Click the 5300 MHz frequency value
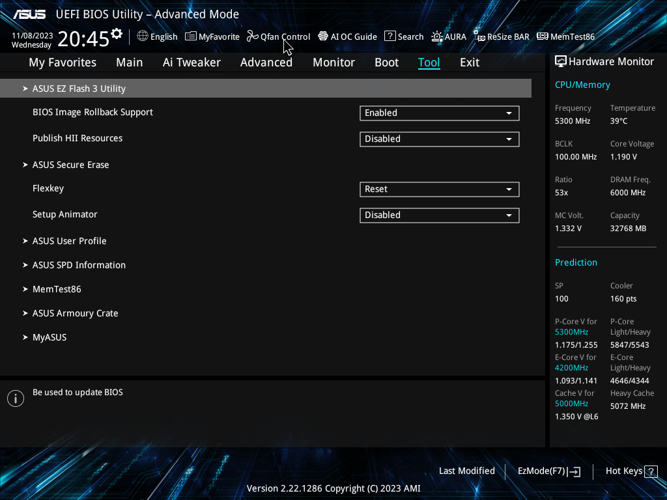Screen dimensions: 667x500 pyautogui.click(x=573, y=121)
